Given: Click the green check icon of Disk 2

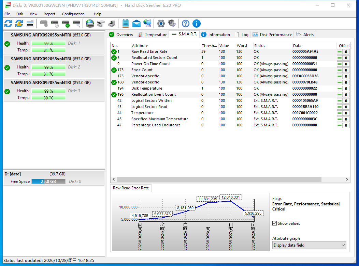Looking at the screenshot, I should coord(7,68).
